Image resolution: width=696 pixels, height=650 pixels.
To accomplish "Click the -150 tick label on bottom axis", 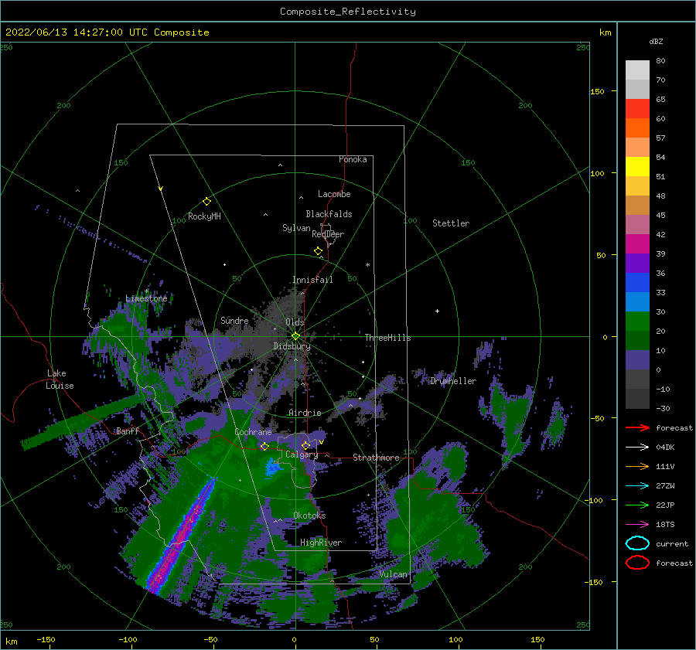I will tap(46, 639).
